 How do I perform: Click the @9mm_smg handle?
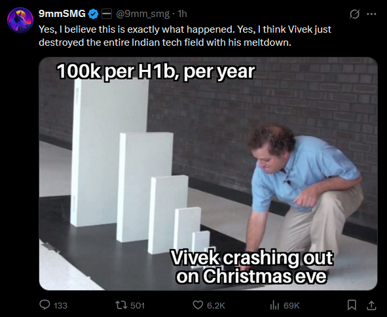(143, 14)
